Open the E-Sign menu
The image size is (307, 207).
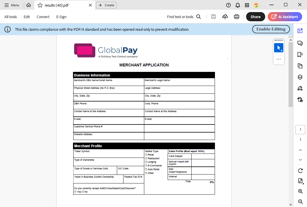coord(61,17)
